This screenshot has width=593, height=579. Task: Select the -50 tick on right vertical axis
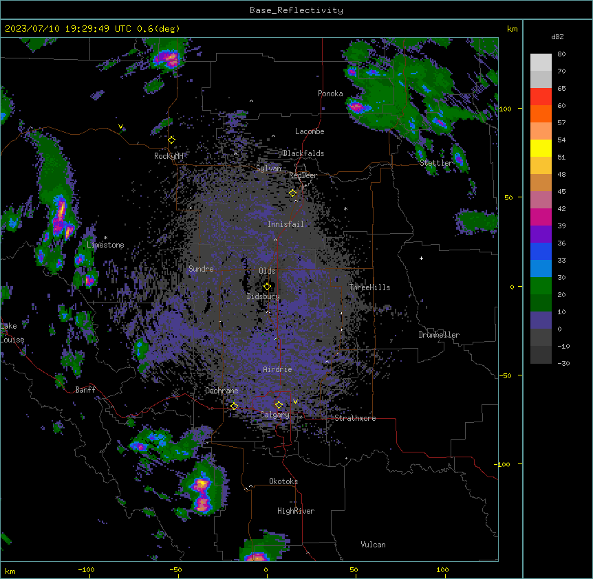pos(505,375)
